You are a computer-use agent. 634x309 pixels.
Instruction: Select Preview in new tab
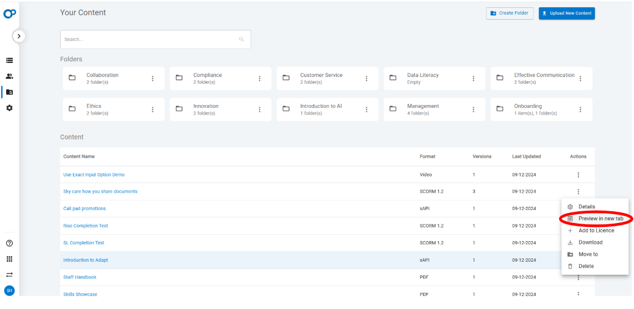coord(600,219)
